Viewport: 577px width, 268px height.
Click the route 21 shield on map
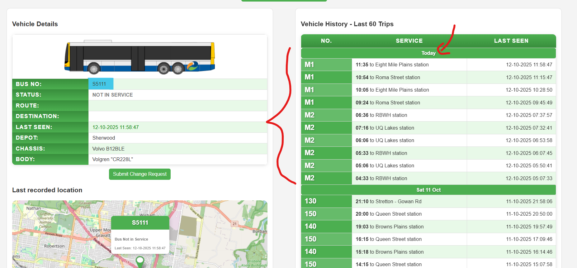pyautogui.click(x=234, y=224)
